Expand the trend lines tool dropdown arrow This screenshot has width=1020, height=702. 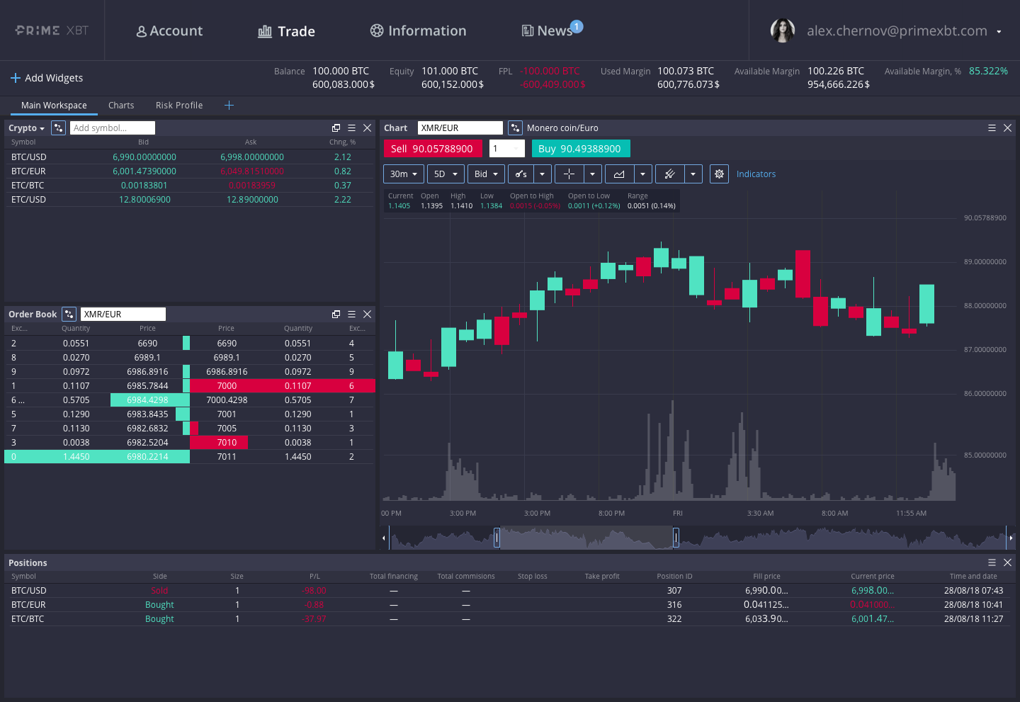point(693,174)
